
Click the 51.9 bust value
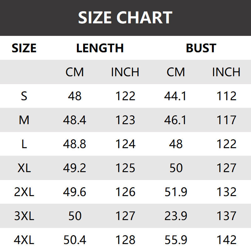click(x=175, y=192)
